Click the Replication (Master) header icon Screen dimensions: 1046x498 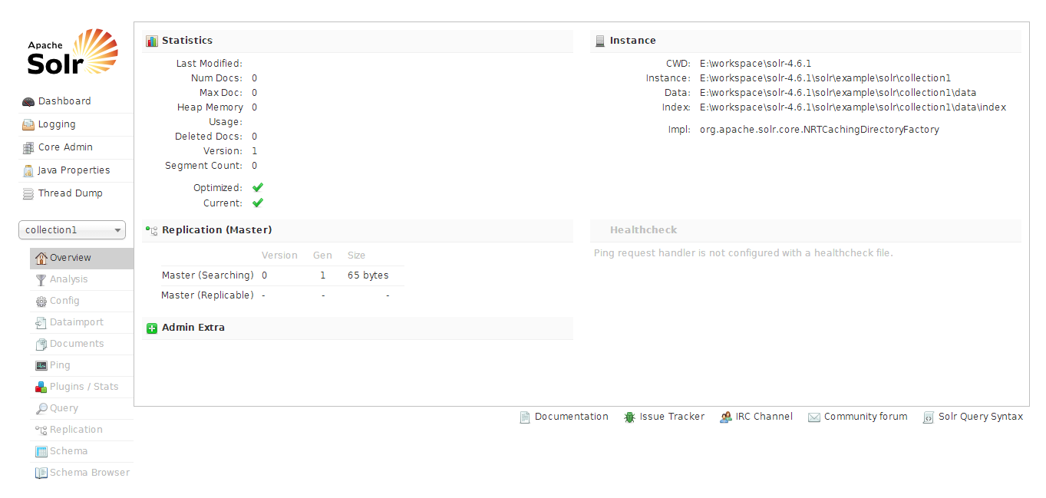(152, 230)
